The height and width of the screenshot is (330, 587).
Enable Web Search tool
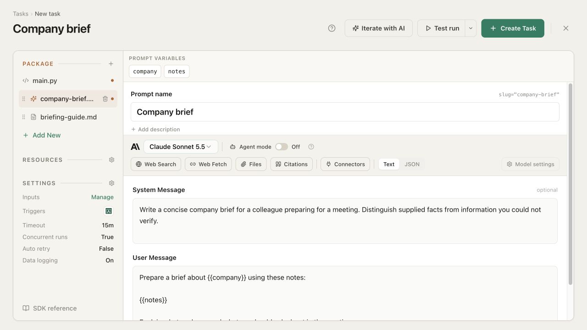[x=156, y=164]
